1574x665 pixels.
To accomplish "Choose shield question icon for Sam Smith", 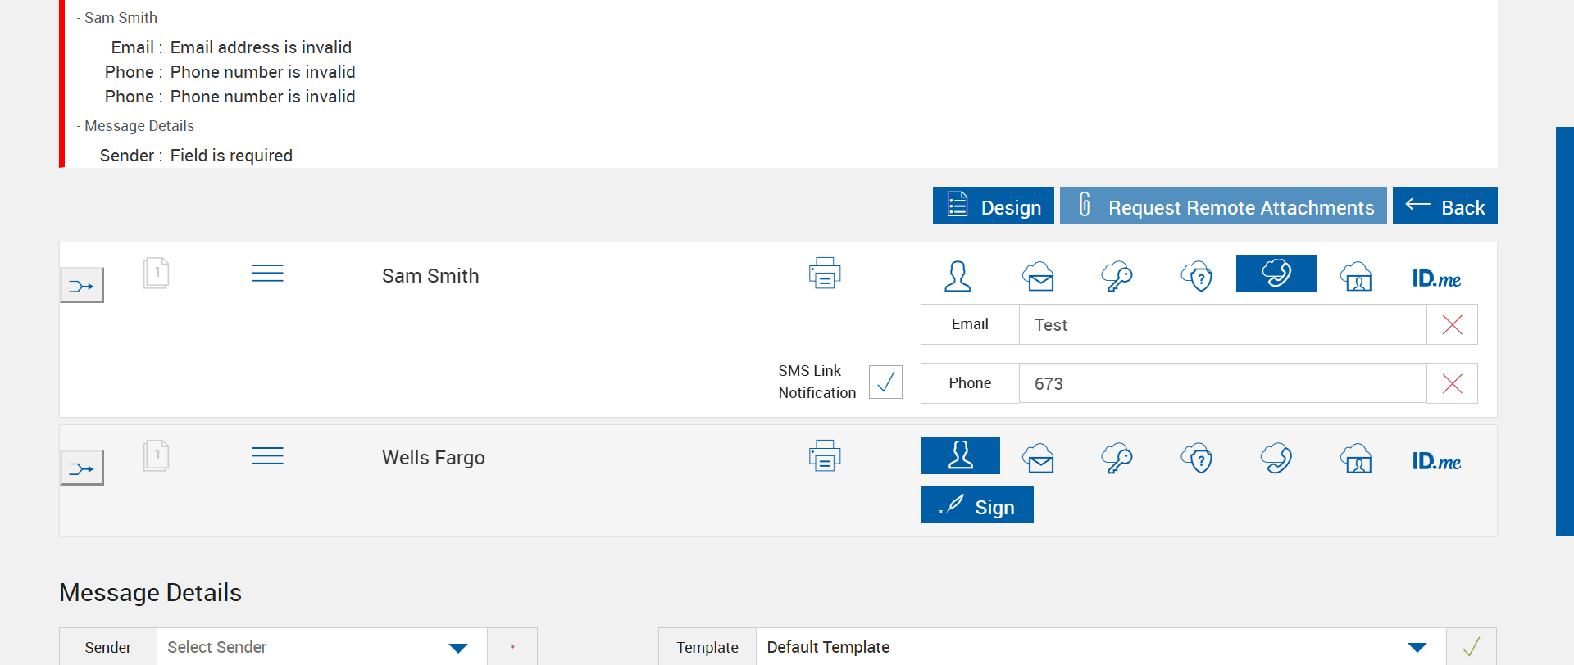I will point(1197,276).
